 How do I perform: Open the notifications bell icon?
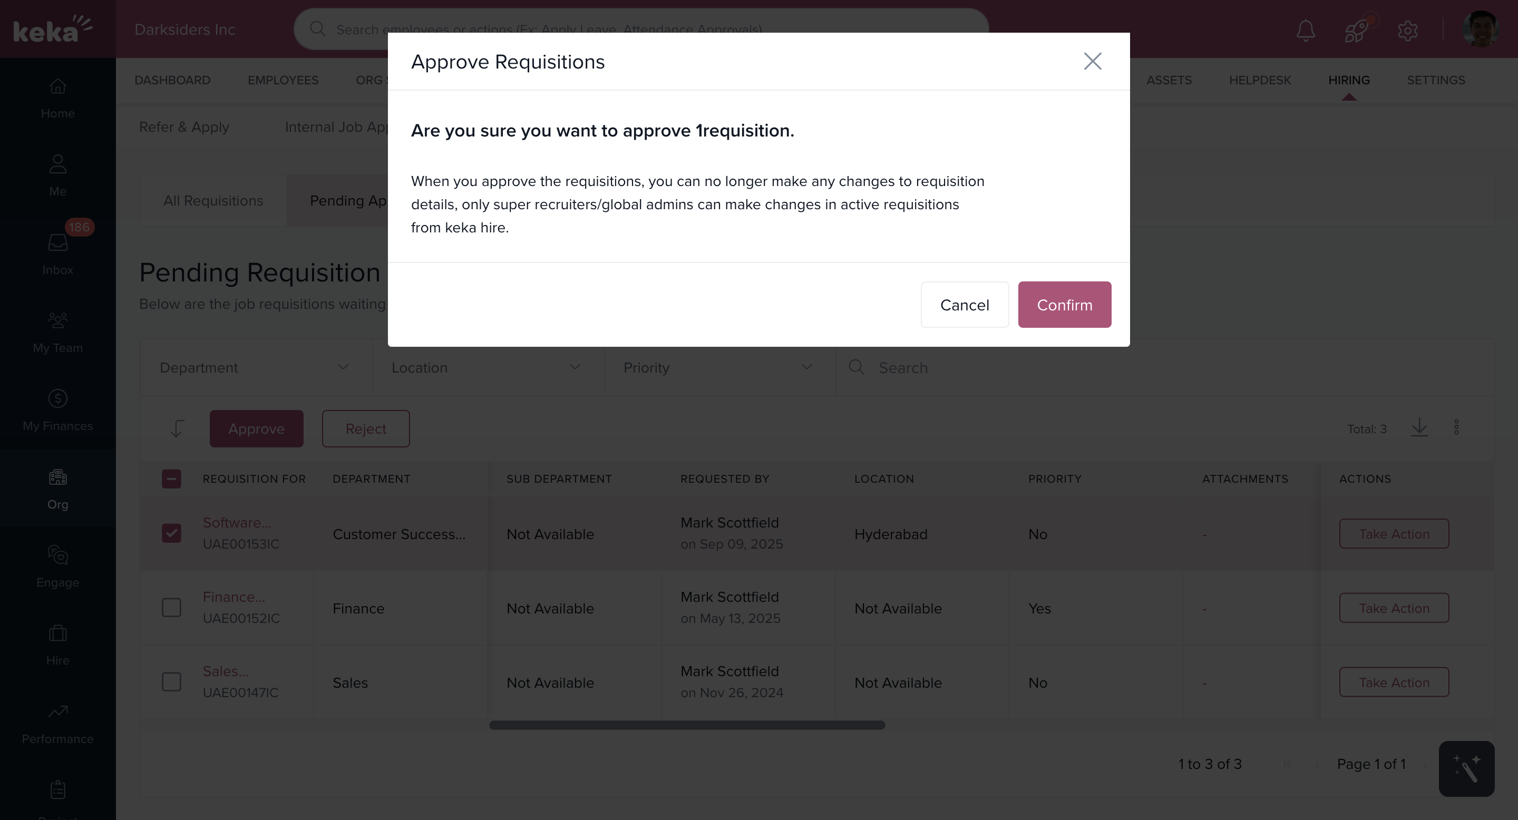click(1305, 30)
